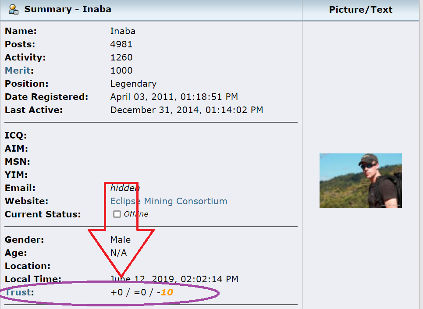Screen dimensions: 423x309
Task: Click the Merit value 1000
Action: (x=121, y=71)
